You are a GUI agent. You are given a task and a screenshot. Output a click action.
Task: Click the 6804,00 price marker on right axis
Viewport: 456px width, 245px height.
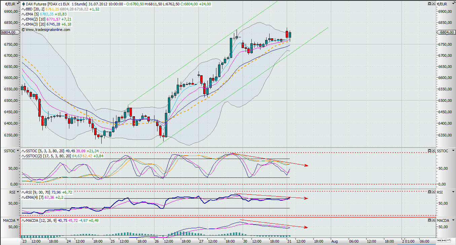pyautogui.click(x=446, y=33)
